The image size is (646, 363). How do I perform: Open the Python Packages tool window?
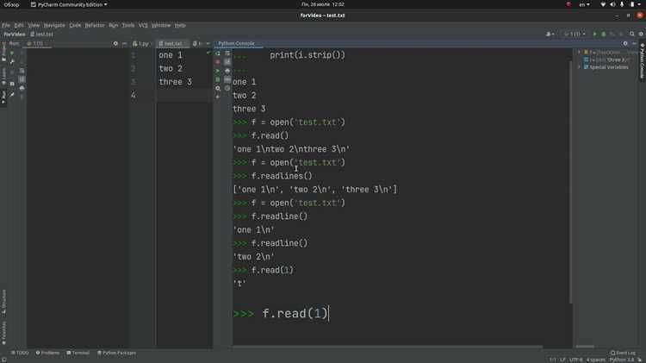pyautogui.click(x=116, y=353)
